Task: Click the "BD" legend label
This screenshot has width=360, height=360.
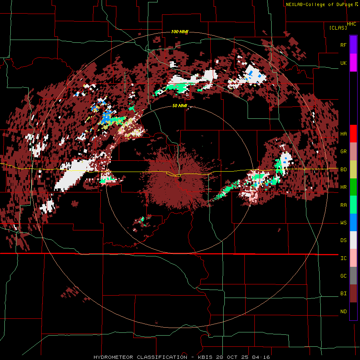Action: [344, 170]
